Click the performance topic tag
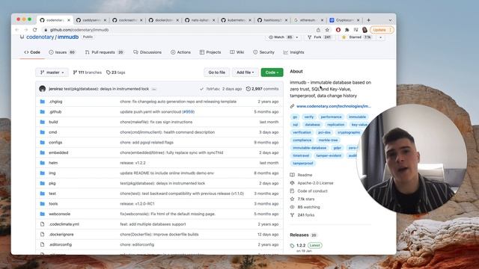 pyautogui.click(x=331, y=117)
